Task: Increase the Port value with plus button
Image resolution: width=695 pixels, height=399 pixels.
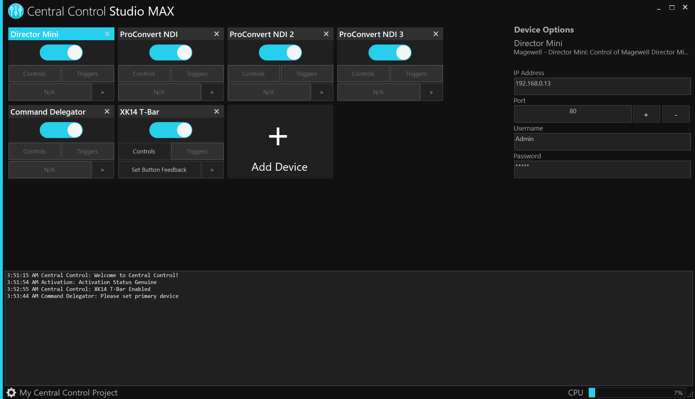Action: [646, 114]
